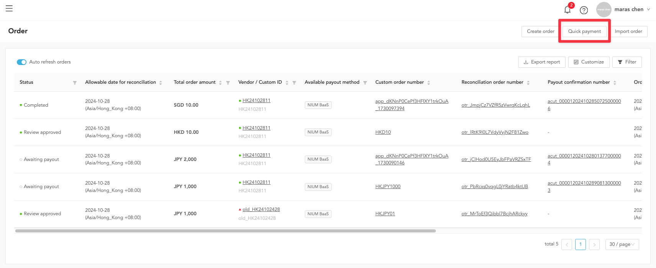Open reconciliation order otr_JmpjCz7VZfR5zVwrqKcLqhL
The width and height of the screenshot is (656, 268).
pos(496,105)
